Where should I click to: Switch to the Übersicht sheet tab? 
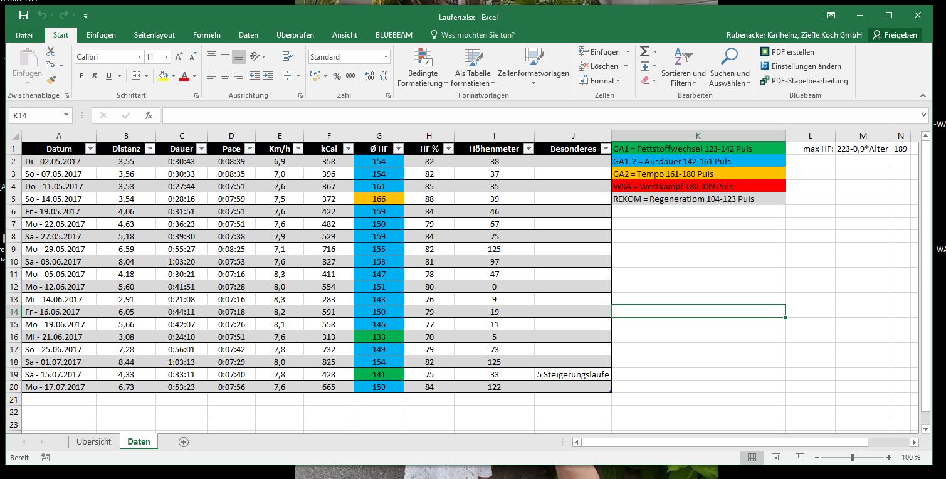(93, 441)
